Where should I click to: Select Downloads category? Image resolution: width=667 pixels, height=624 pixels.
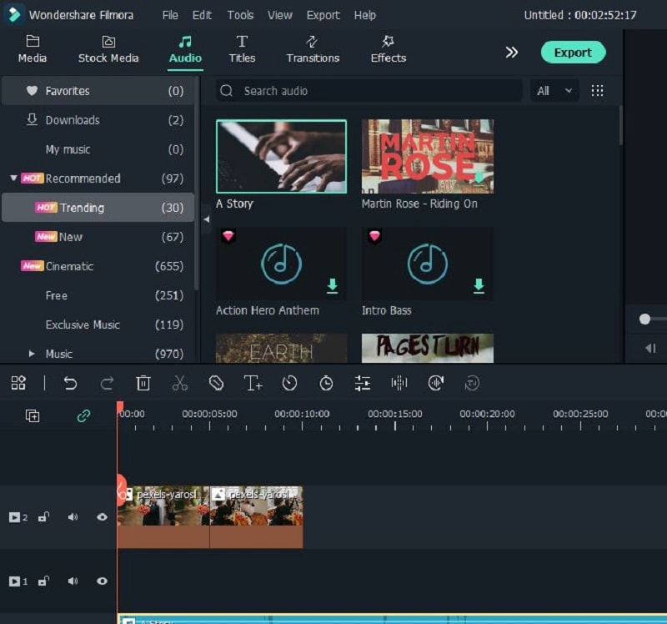pos(98,120)
